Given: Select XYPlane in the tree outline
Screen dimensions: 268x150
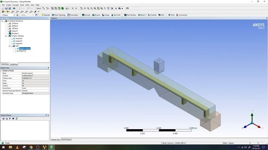Looking at the screenshot, I should (15, 23).
